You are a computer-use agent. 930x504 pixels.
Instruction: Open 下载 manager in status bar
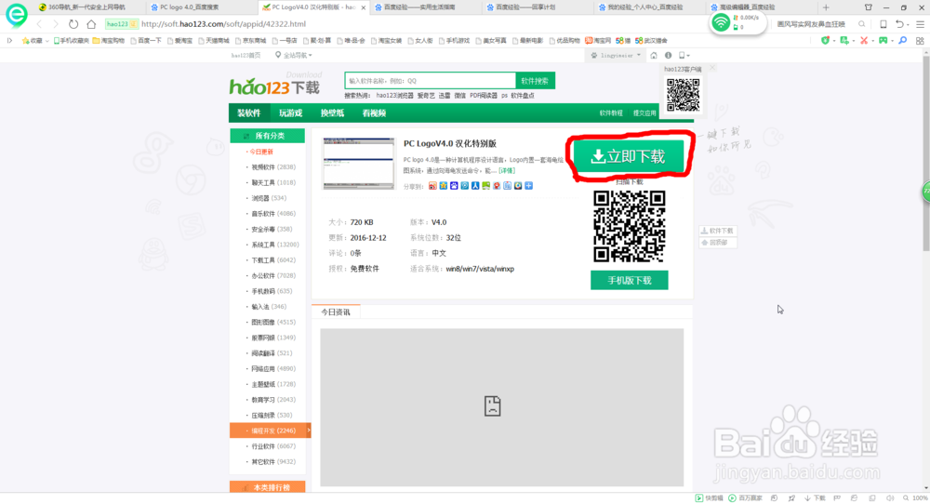(816, 498)
